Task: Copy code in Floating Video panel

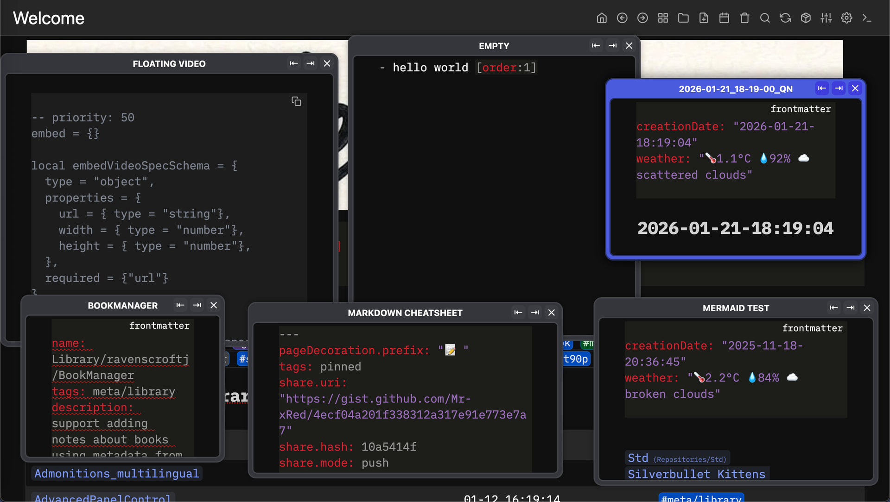Action: point(296,101)
